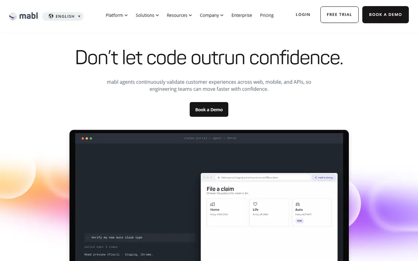This screenshot has width=418, height=261.
Task: Click the mabl logo
Action: pyautogui.click(x=24, y=16)
